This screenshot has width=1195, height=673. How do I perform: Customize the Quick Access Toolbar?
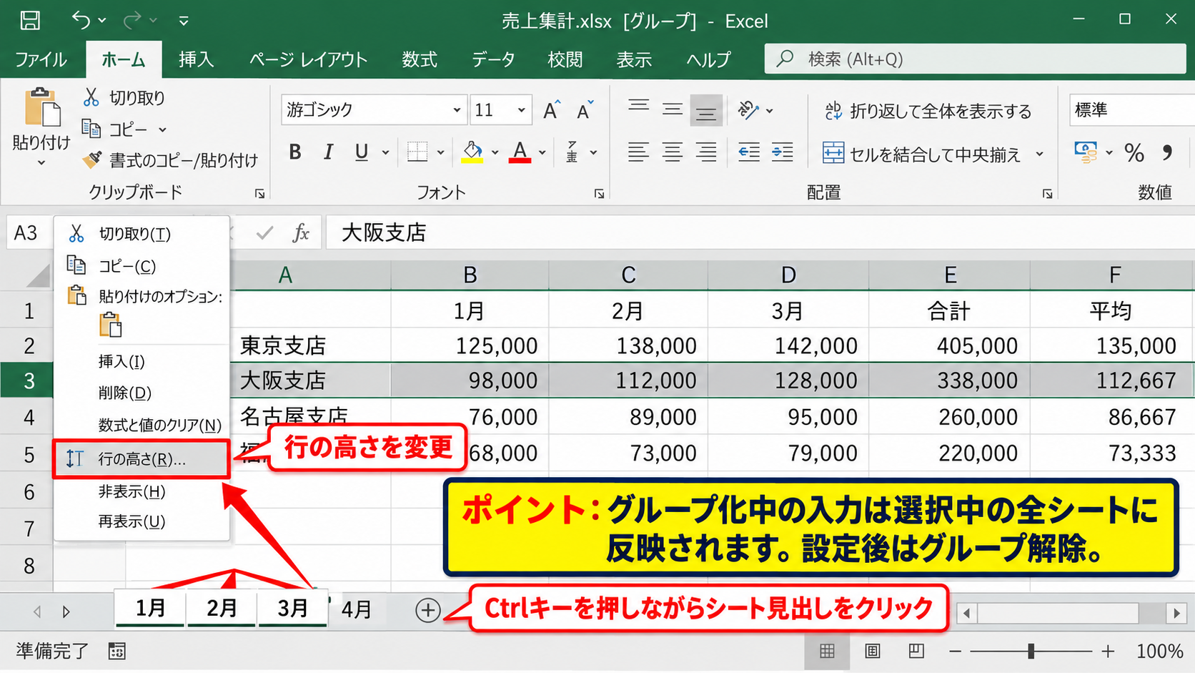click(184, 21)
